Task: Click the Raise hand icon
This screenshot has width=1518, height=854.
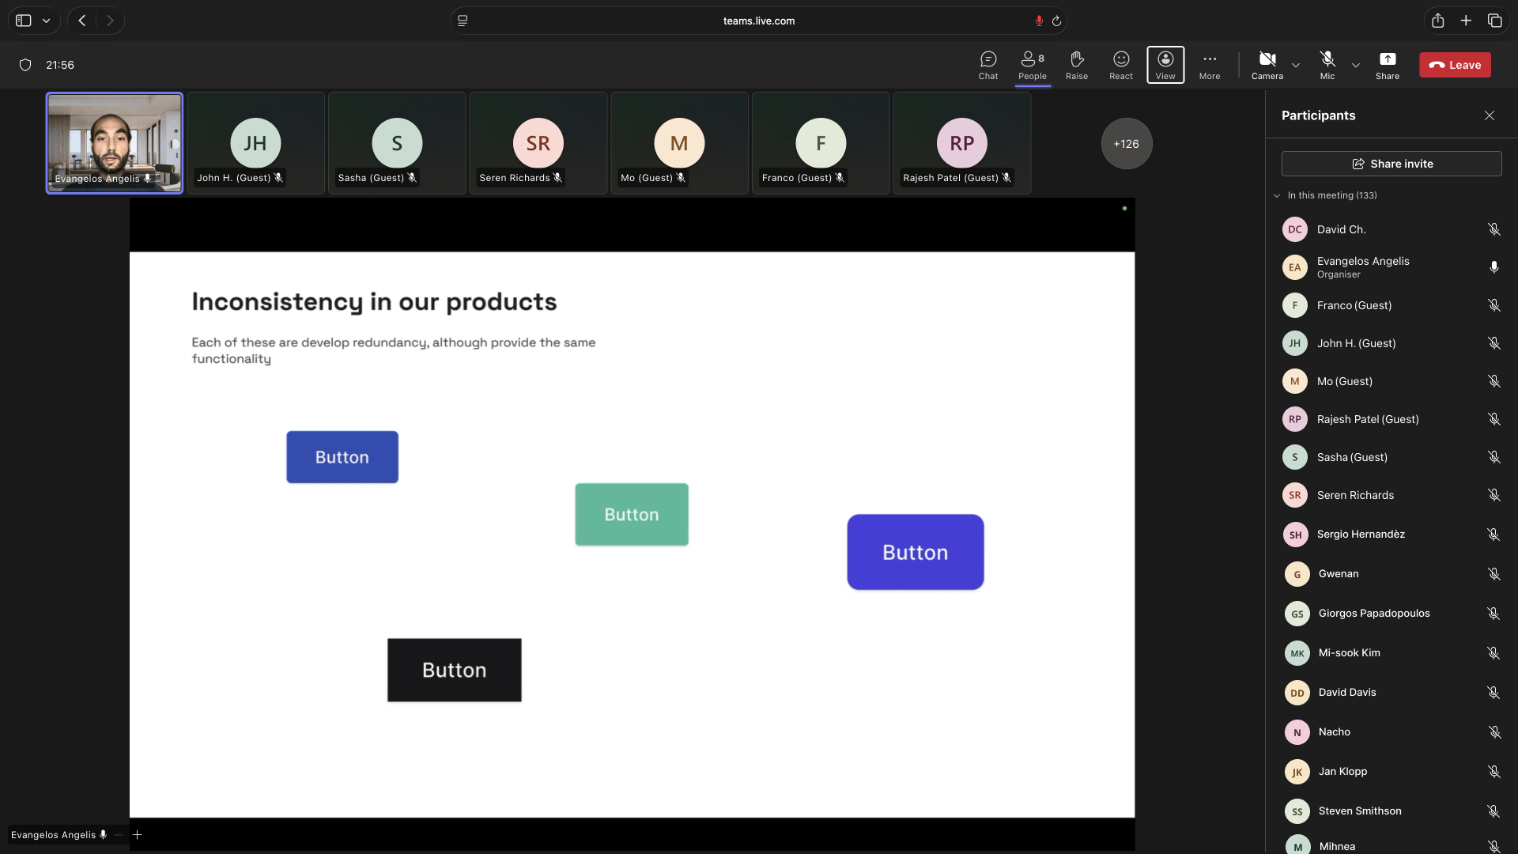Action: tap(1076, 65)
